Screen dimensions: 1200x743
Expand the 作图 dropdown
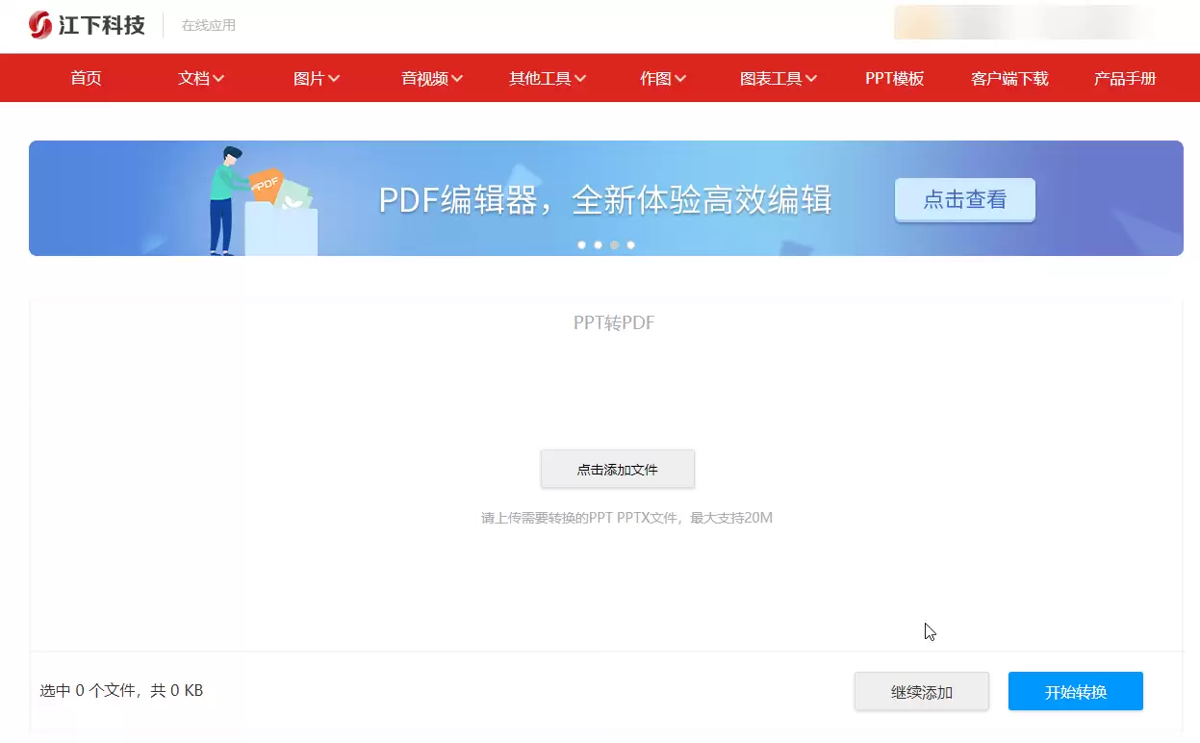[x=662, y=78]
